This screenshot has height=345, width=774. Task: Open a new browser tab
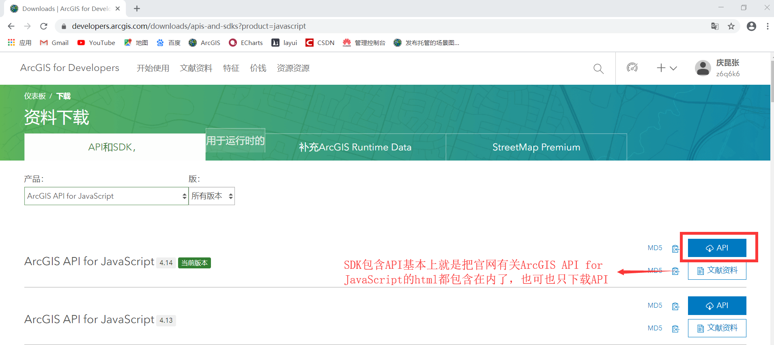pos(137,9)
